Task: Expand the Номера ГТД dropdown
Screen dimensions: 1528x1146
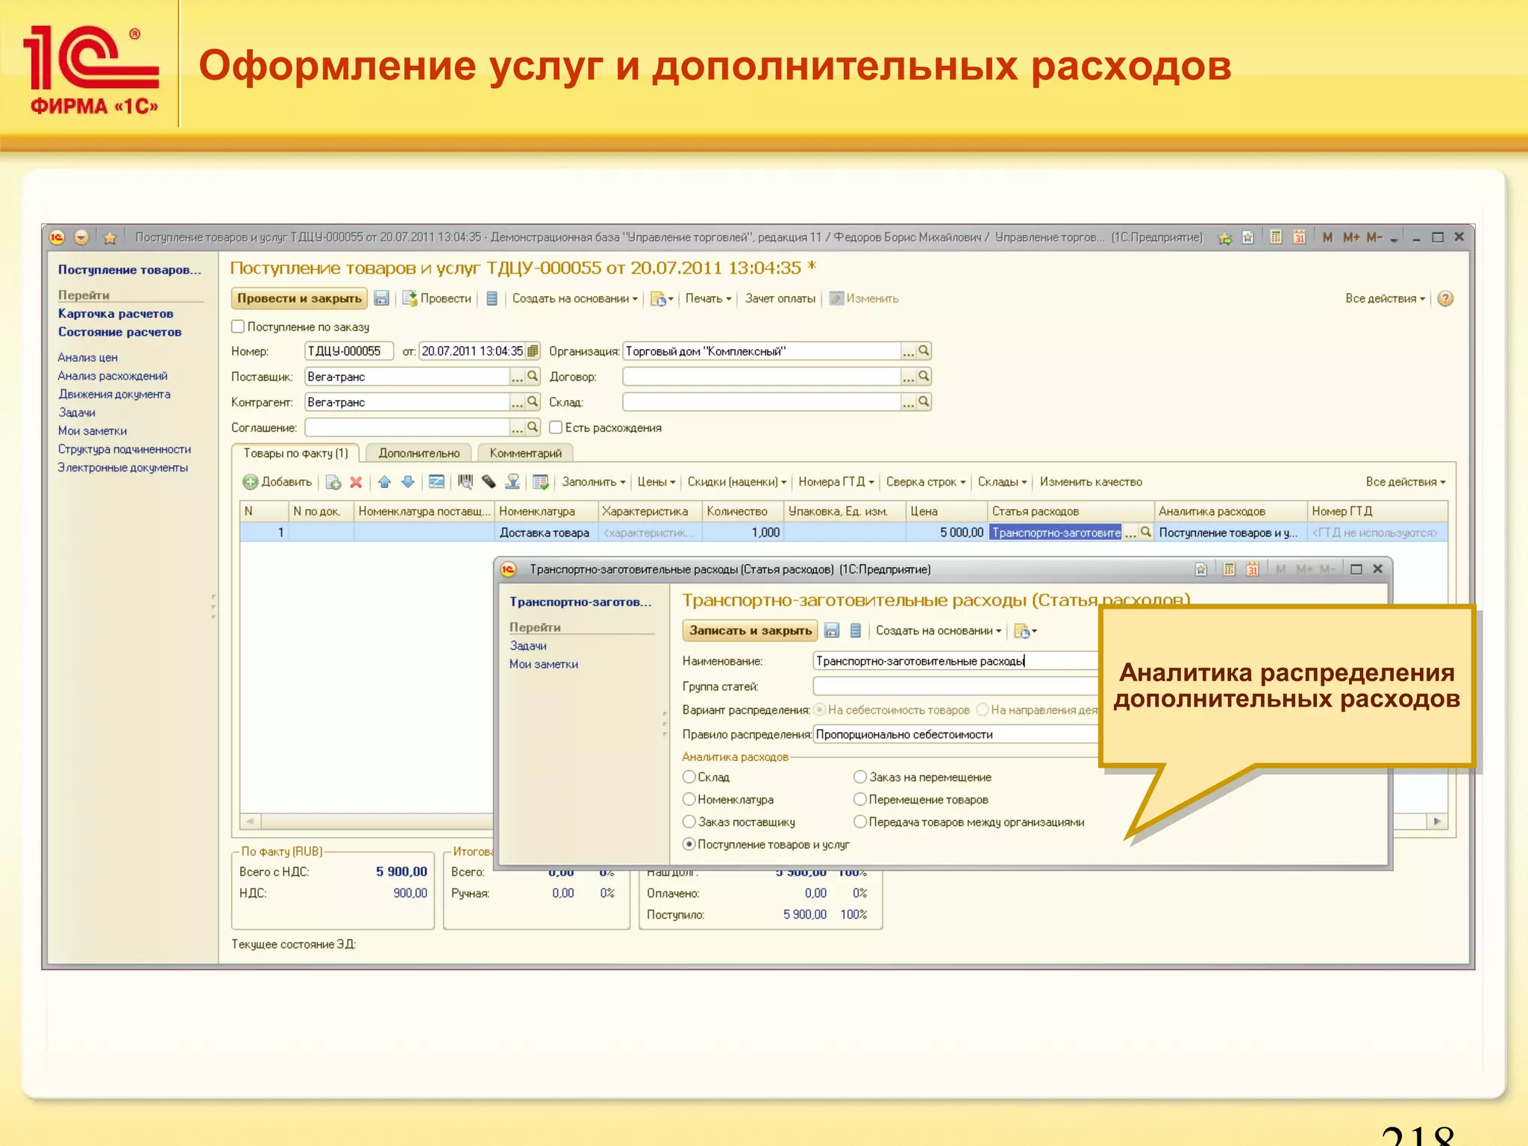Action: pyautogui.click(x=836, y=482)
